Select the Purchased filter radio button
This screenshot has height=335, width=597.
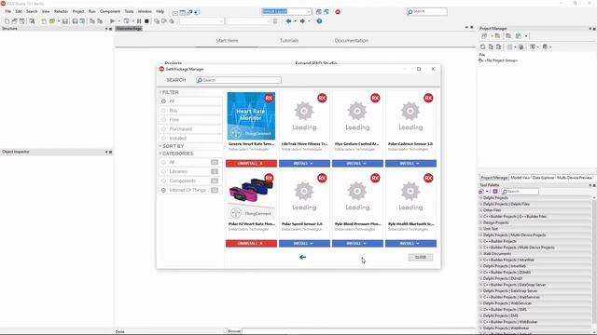click(164, 129)
